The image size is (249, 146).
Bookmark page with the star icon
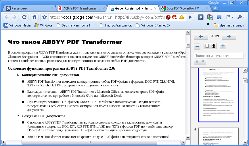coord(45,17)
